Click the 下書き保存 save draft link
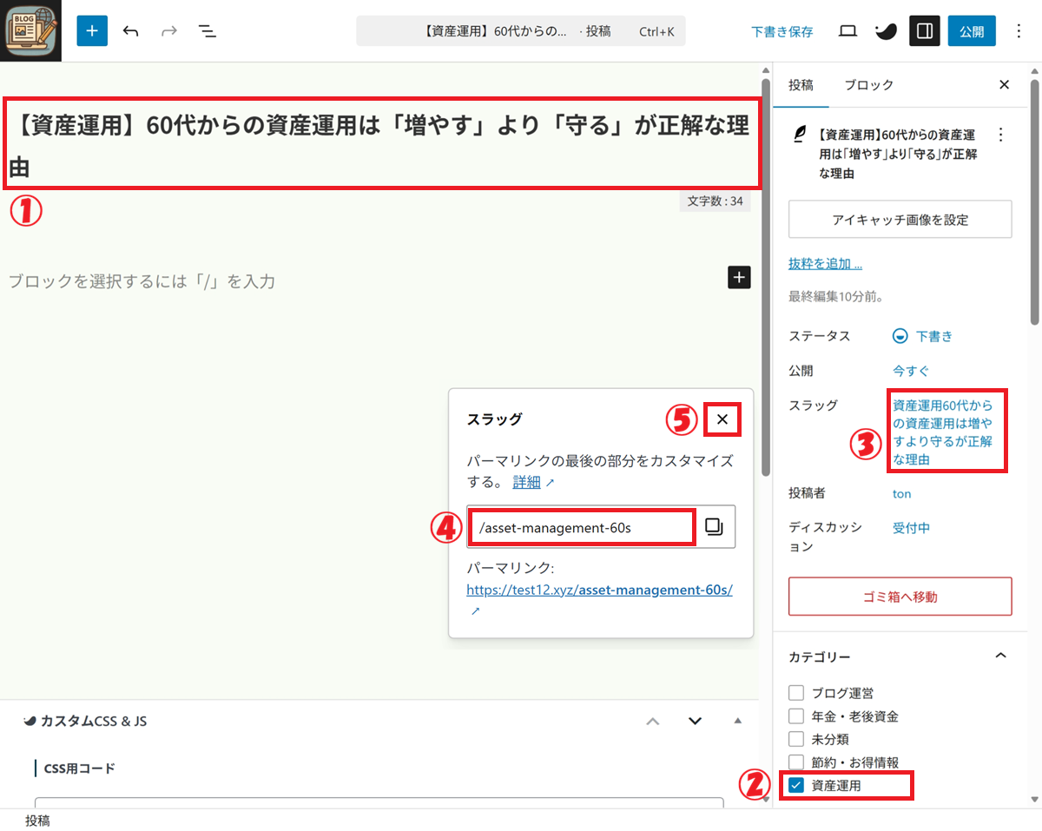Viewport: 1042px width, 831px height. [781, 31]
